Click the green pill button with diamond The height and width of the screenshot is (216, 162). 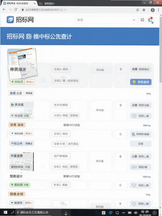pyautogui.click(x=20, y=185)
